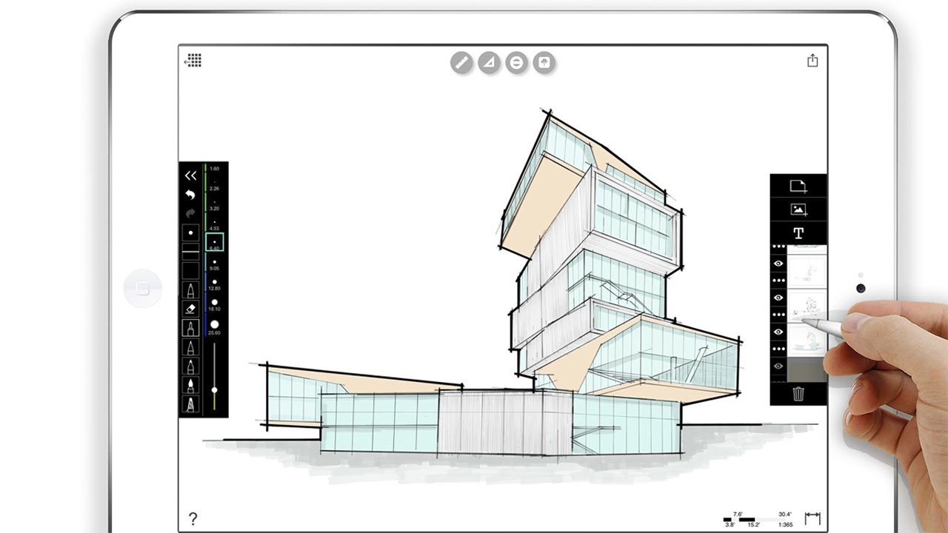Choose the line style box
Screen dimensions: 948x533
click(x=190, y=252)
